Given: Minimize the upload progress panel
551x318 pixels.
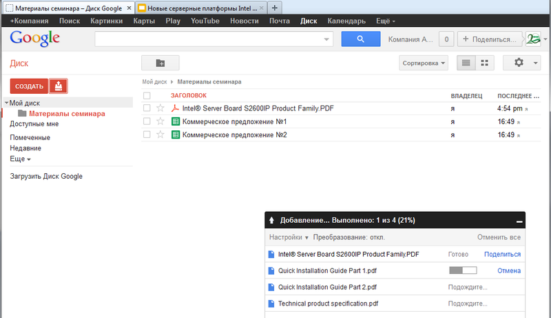Looking at the screenshot, I should [x=519, y=221].
